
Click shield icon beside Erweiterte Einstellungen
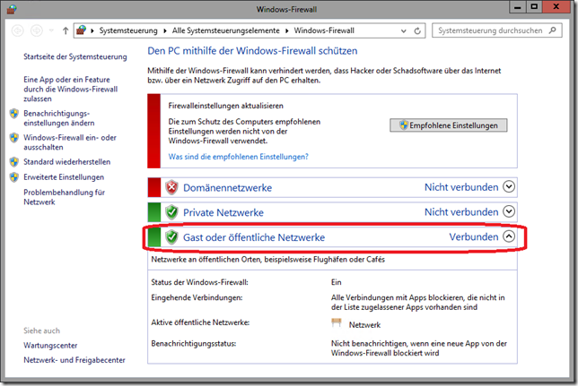click(14, 177)
